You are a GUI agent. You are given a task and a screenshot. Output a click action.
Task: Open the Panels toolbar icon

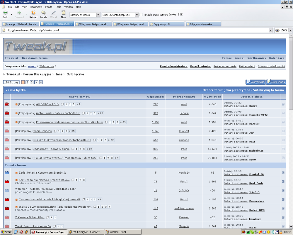[43, 13]
